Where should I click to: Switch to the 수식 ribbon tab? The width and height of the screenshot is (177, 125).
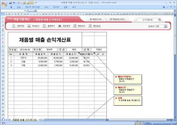coord(46,7)
